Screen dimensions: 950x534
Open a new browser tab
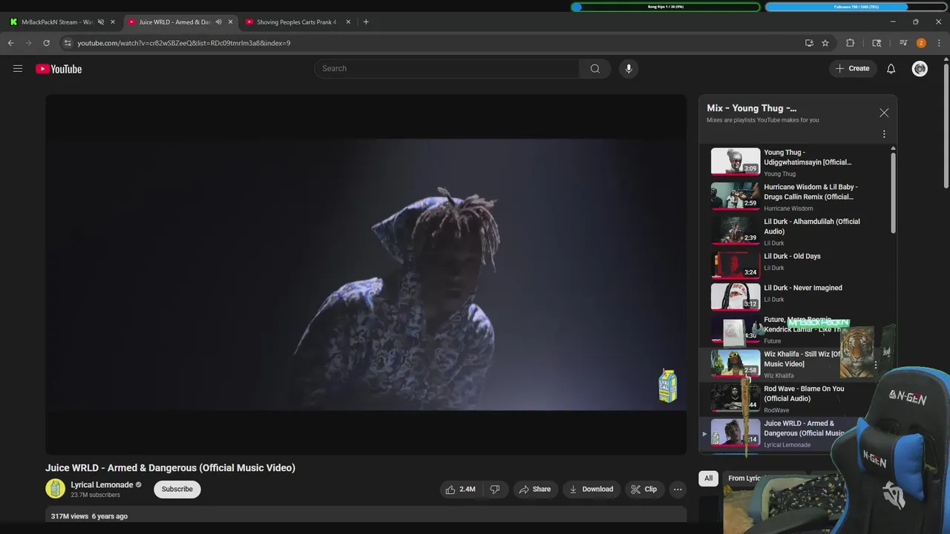pyautogui.click(x=366, y=22)
